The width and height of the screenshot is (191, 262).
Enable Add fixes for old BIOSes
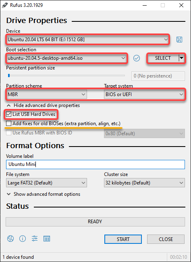(8, 124)
